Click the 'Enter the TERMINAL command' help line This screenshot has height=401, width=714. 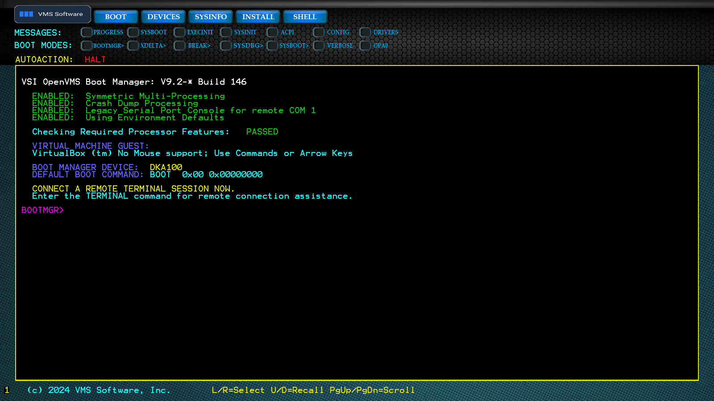point(192,196)
